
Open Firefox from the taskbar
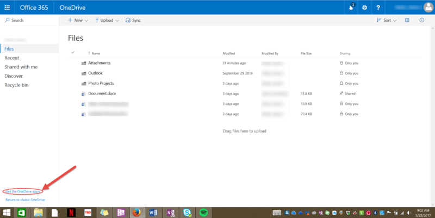point(137,213)
